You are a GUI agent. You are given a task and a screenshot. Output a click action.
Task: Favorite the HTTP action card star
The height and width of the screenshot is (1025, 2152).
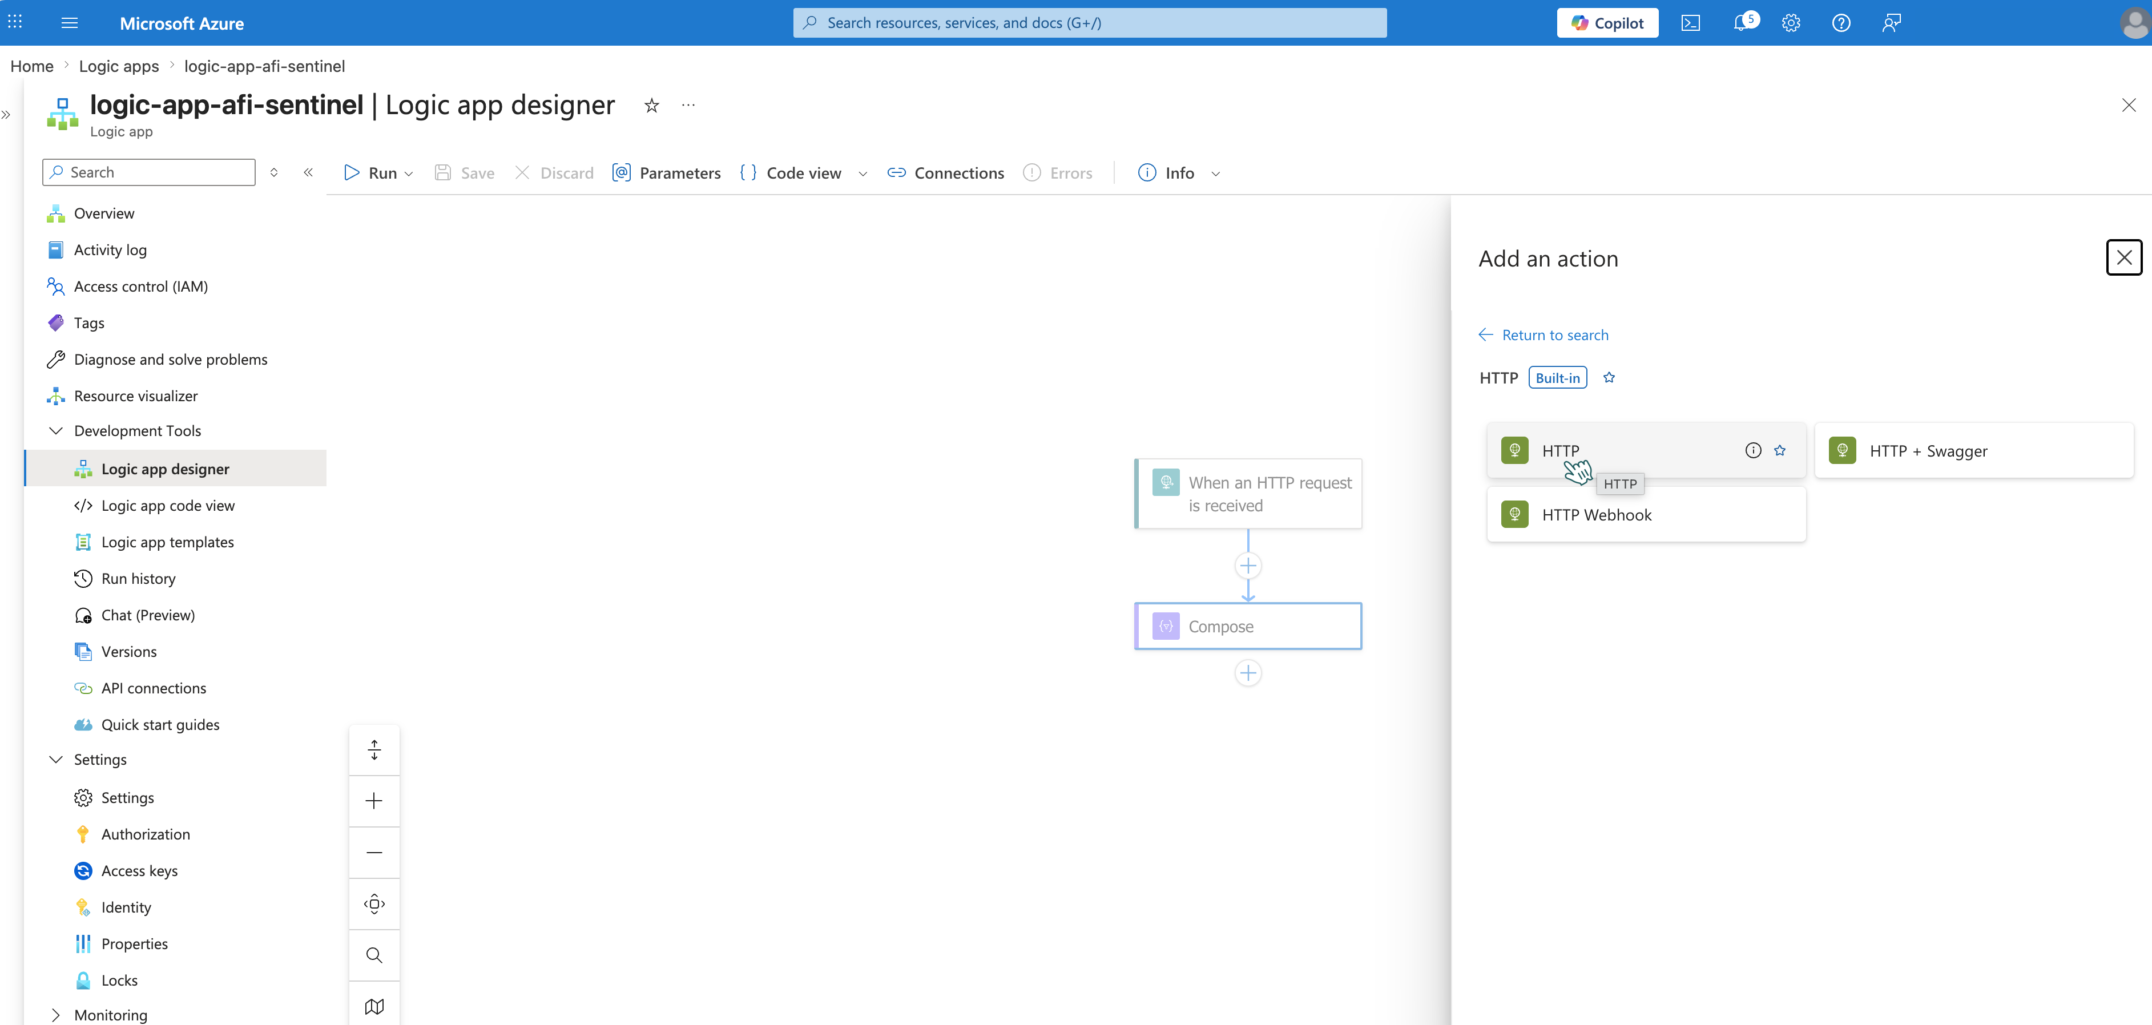(1779, 450)
